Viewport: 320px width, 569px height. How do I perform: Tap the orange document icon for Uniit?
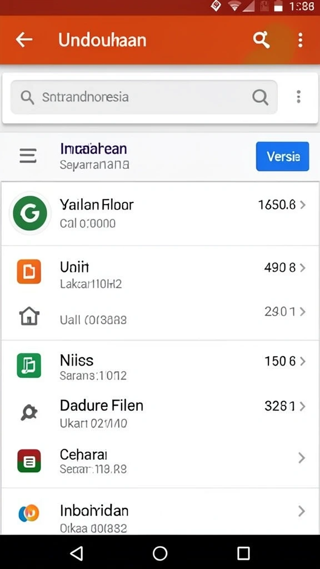[x=29, y=271]
